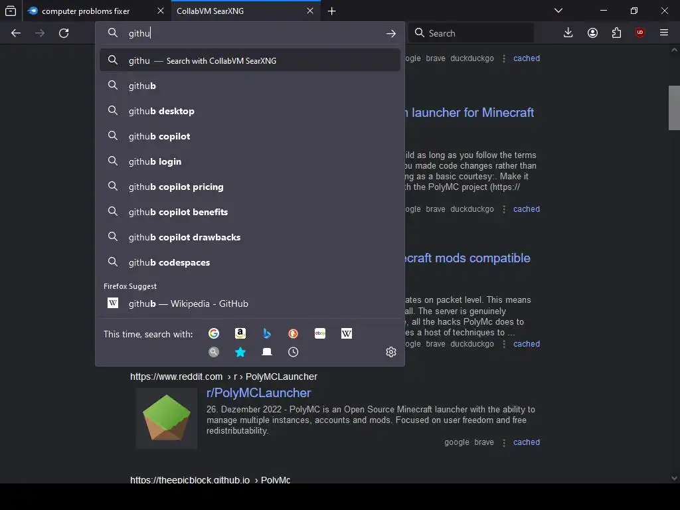This screenshot has height=510, width=680.
Task: Go forward using the forward arrow
Action: [40, 33]
